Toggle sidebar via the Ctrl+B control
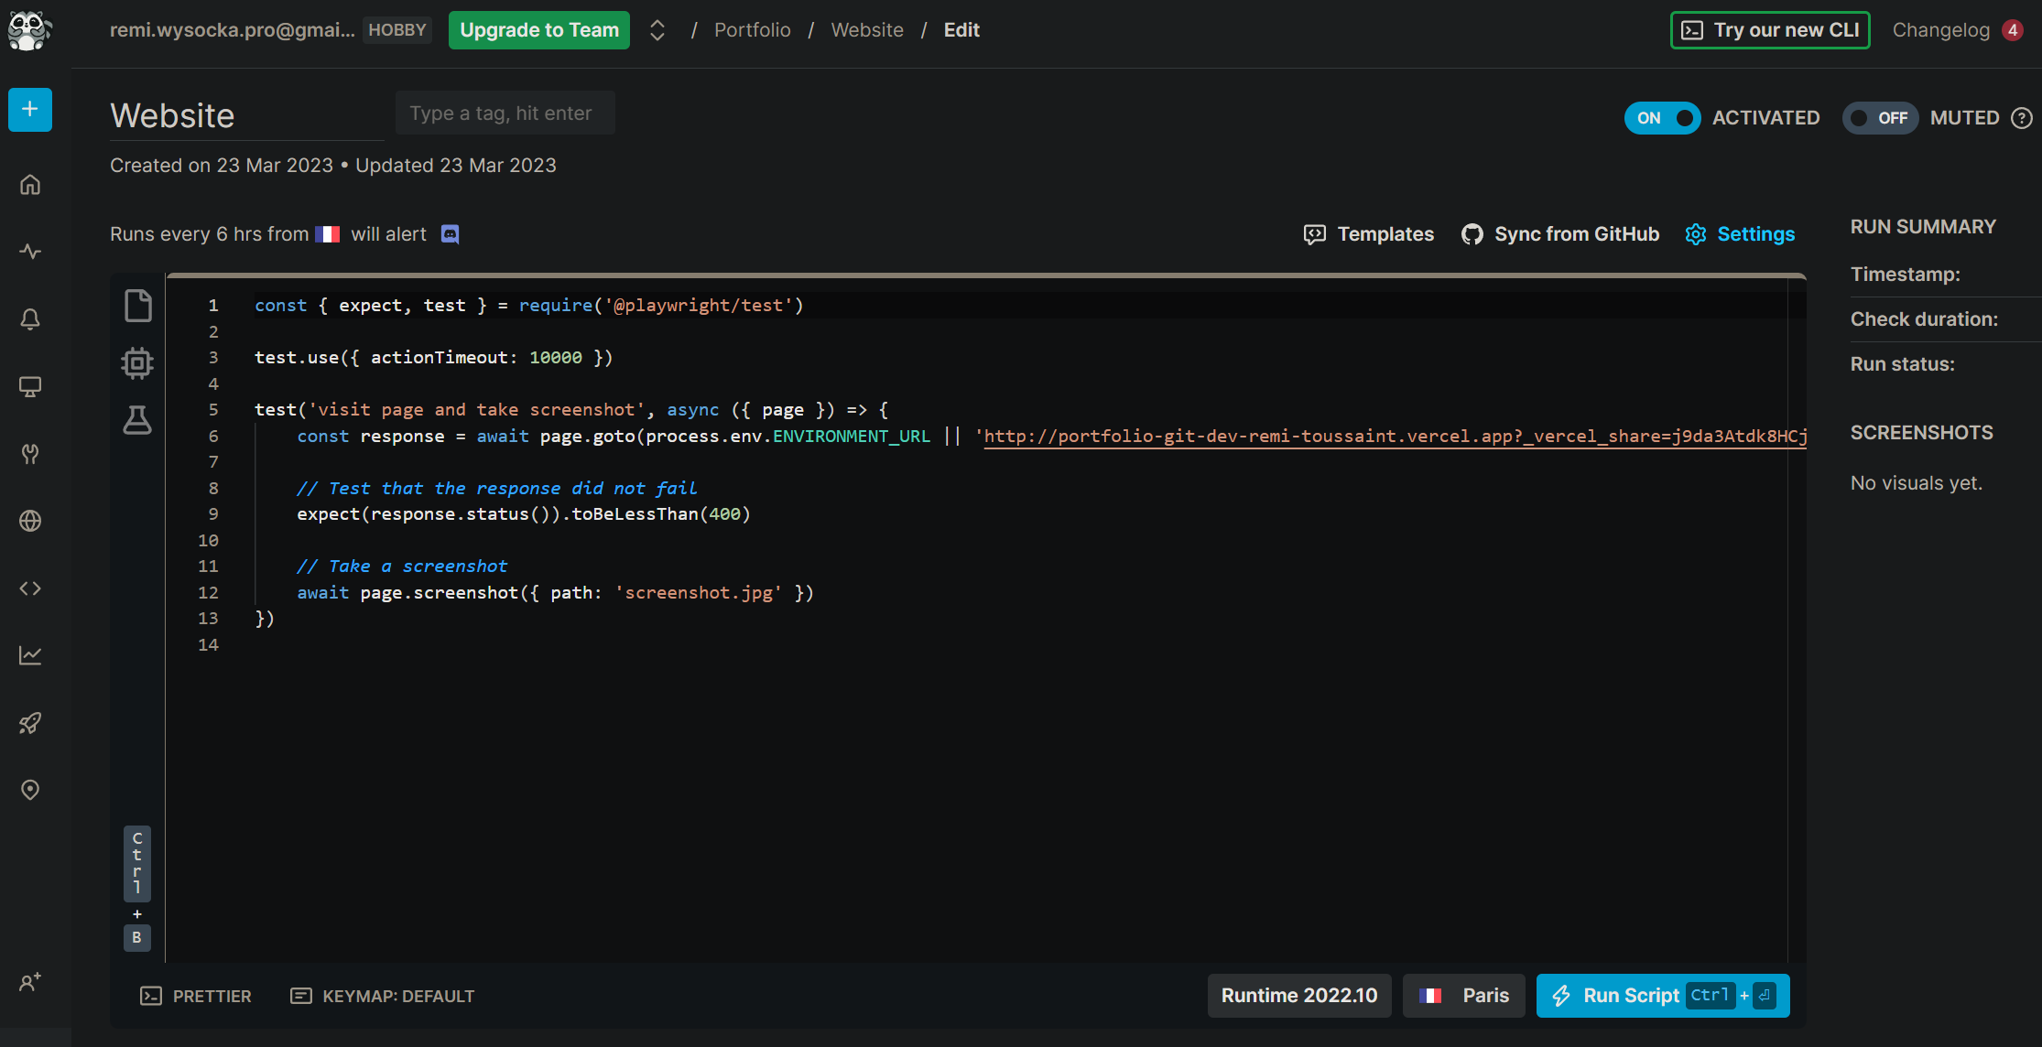Screen dimensions: 2042x1047 tap(137, 888)
